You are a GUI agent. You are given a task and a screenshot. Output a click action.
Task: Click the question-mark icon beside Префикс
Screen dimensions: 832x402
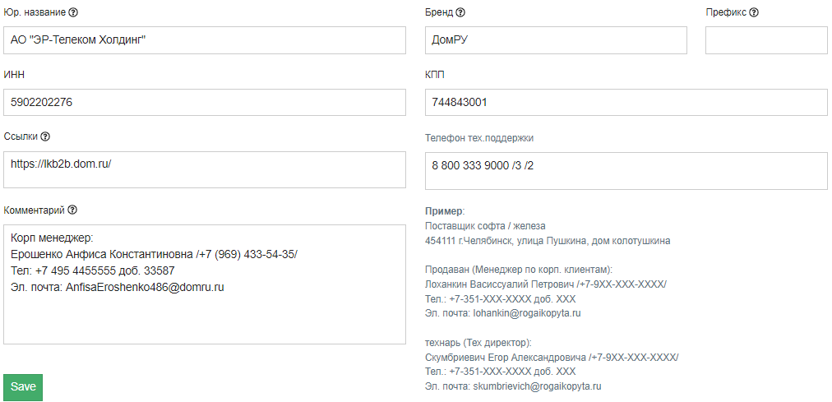coord(754,12)
